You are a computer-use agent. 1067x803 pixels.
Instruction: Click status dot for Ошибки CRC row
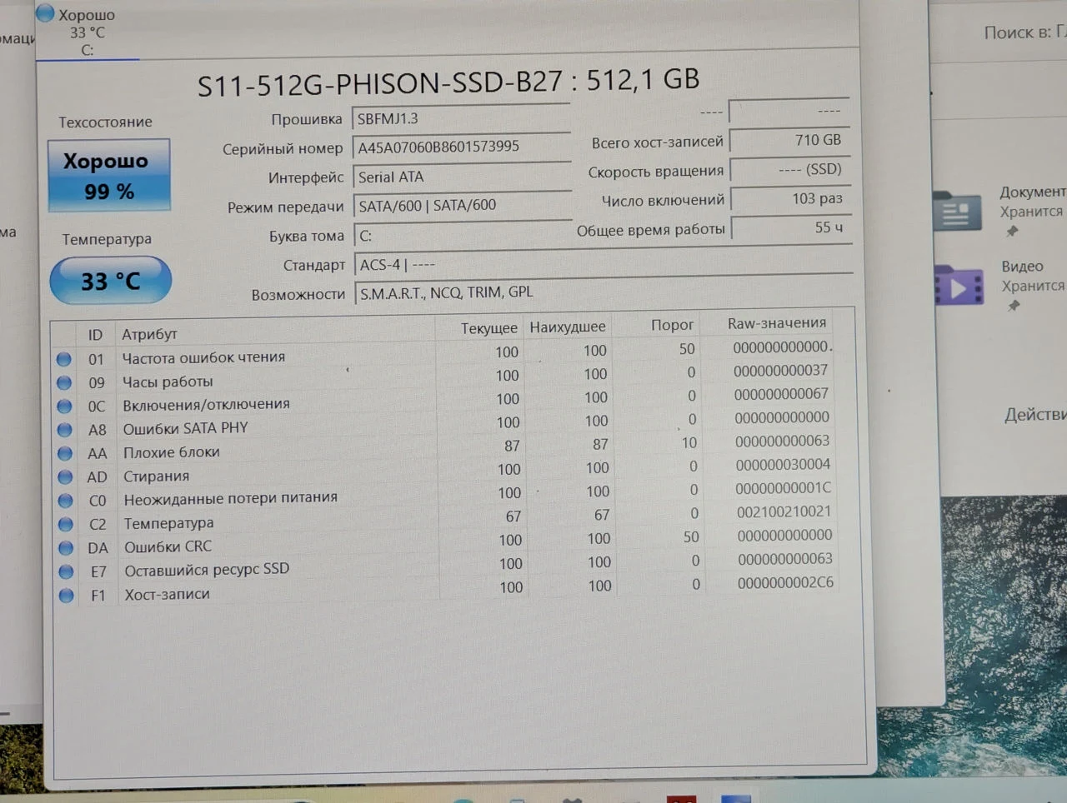[x=66, y=548]
